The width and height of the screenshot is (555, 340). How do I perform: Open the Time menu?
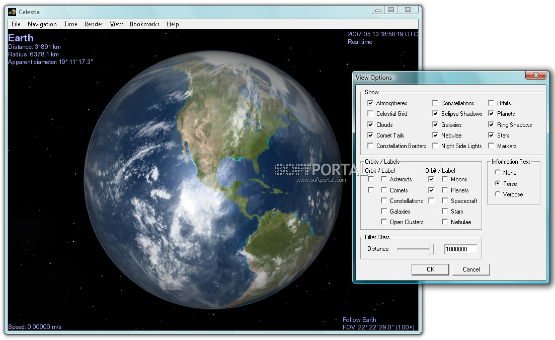70,24
